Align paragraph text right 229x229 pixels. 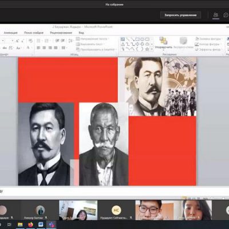[50, 48]
